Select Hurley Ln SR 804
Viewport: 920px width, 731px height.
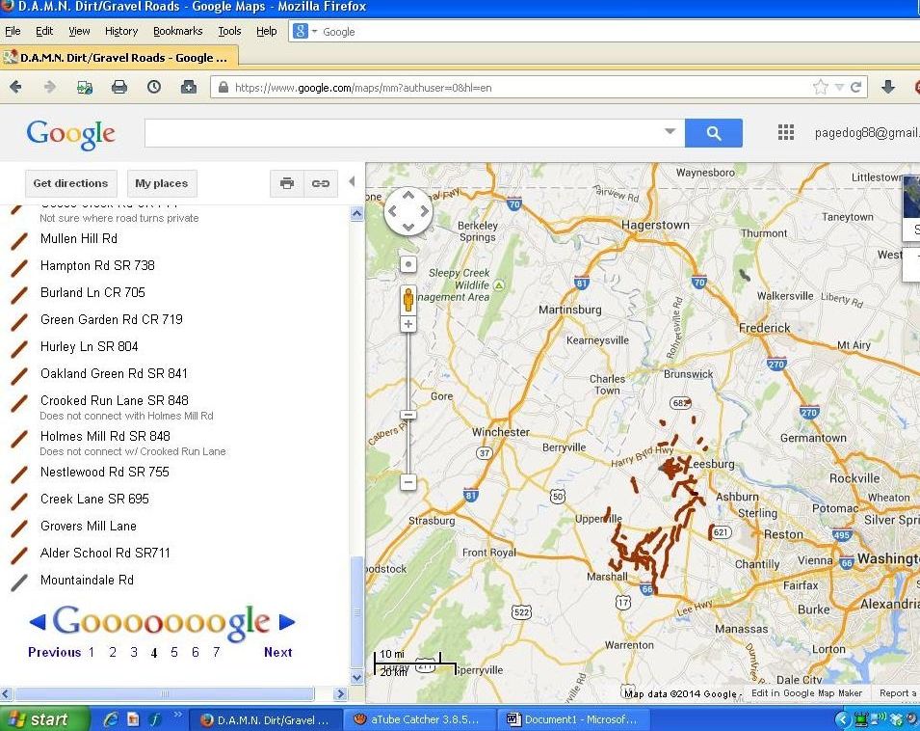[90, 347]
